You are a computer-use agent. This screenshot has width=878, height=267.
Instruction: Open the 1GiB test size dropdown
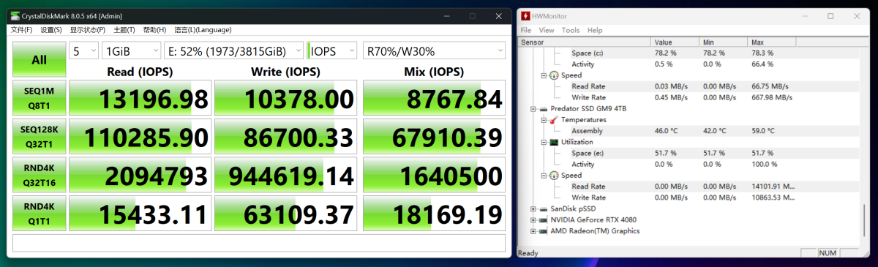[x=132, y=50]
